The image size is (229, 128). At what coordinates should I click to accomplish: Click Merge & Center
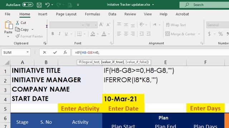point(180,34)
